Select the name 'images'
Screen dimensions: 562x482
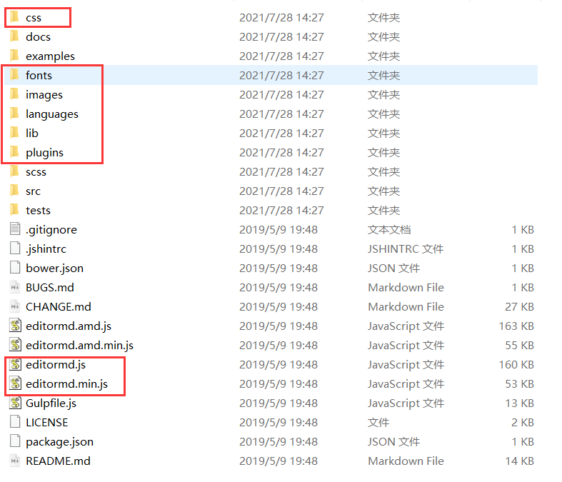(x=44, y=95)
